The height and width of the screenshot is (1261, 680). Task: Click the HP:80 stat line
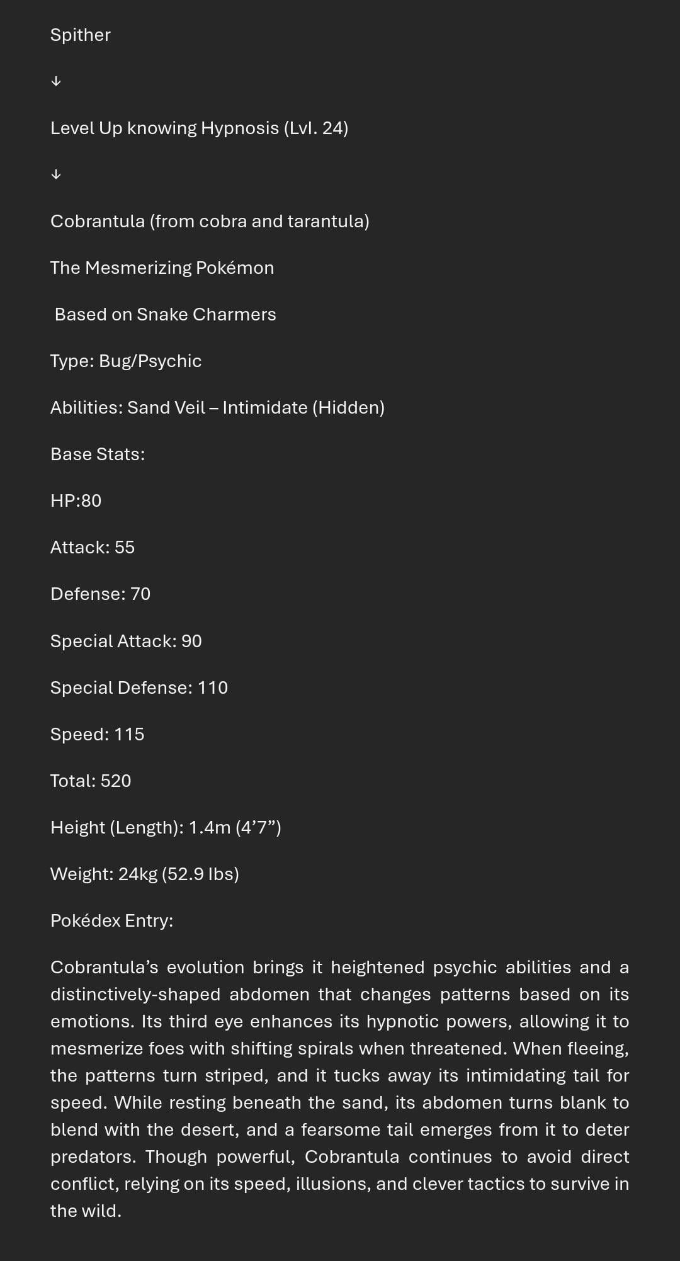click(76, 501)
